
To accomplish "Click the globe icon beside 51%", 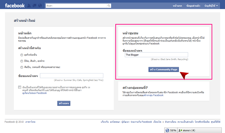I will coord(167,130).
